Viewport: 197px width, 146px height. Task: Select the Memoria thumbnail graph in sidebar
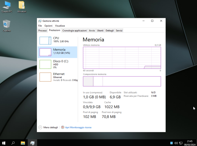click(45, 52)
